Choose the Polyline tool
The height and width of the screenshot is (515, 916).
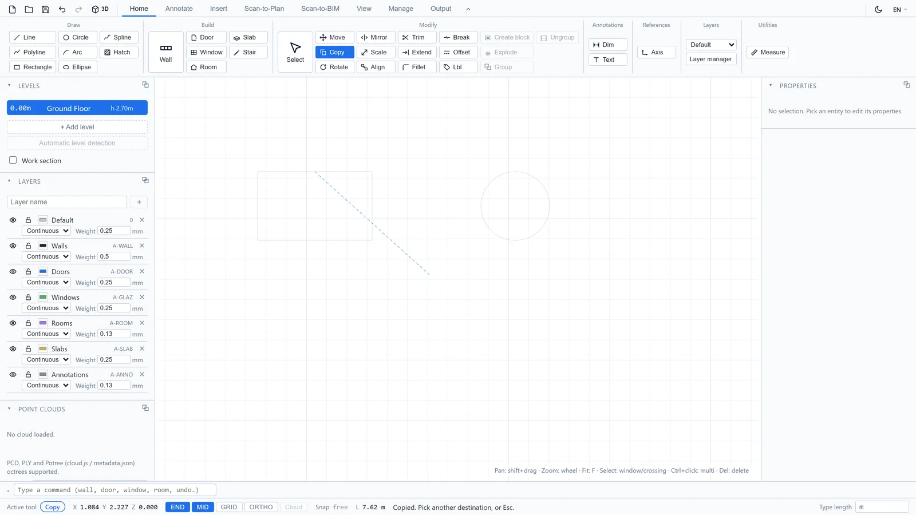pos(33,52)
